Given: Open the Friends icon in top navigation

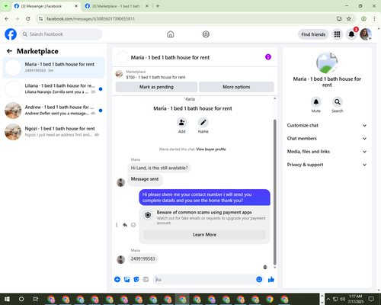Looking at the screenshot, I should click(206, 34).
